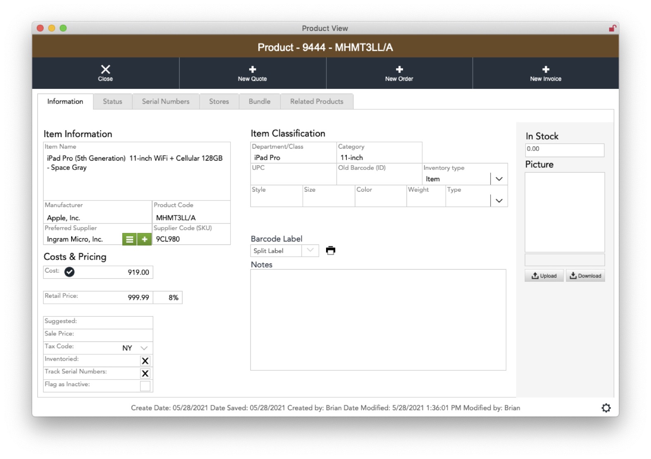The width and height of the screenshot is (651, 459).
Task: Click the red lock icon in title bar
Action: click(x=612, y=28)
